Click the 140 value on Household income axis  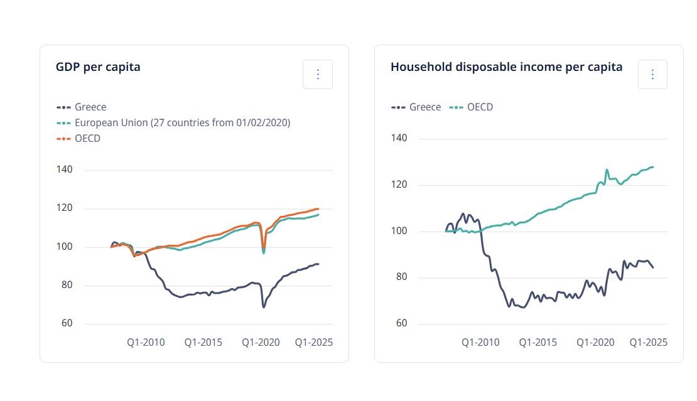click(x=399, y=139)
